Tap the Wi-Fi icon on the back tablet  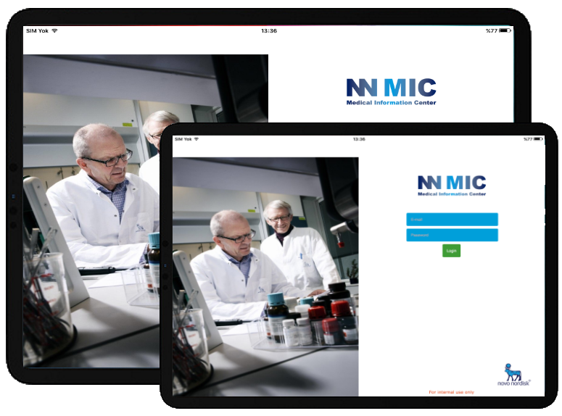click(x=54, y=30)
